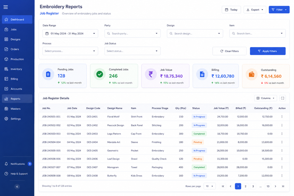
Task: Open the hamburger menu icon
Action: tap(6, 7)
